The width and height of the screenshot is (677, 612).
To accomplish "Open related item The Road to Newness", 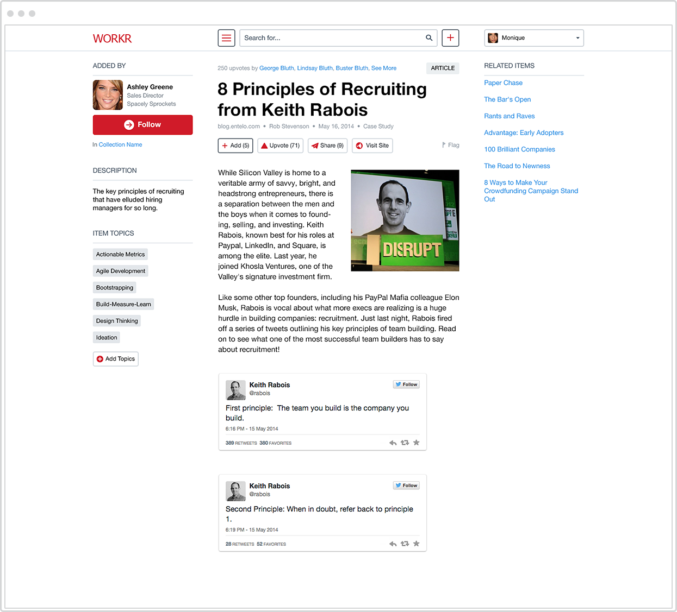I will pyautogui.click(x=517, y=166).
